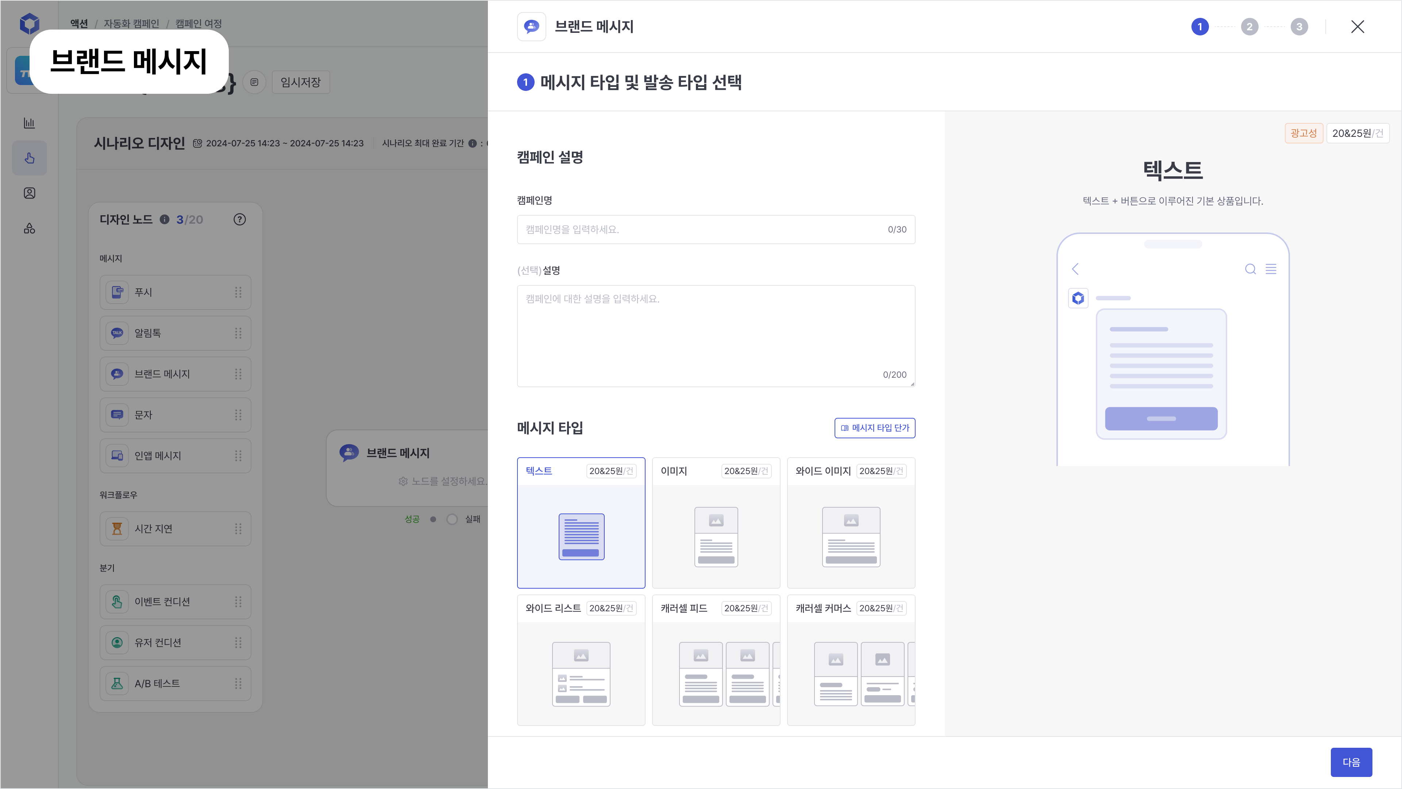The height and width of the screenshot is (789, 1402).
Task: Click the 디자인 노드 info icon
Action: 164,219
